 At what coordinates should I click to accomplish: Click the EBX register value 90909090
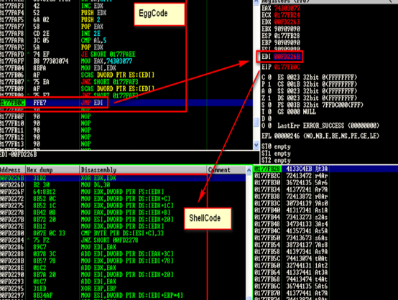click(287, 29)
